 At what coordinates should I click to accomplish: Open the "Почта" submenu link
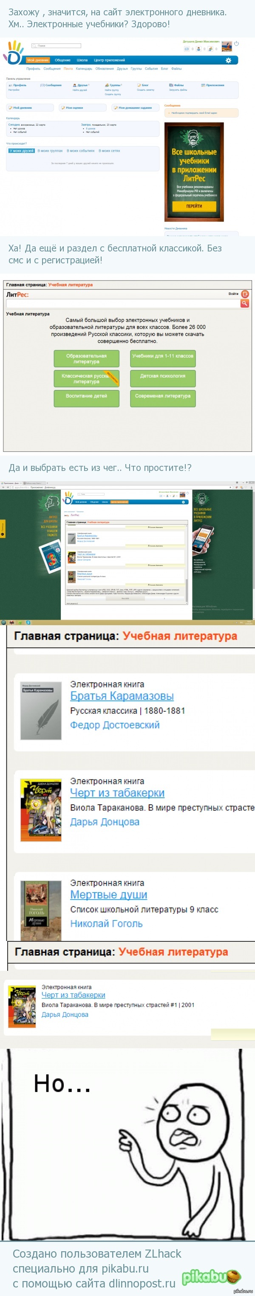[68, 69]
